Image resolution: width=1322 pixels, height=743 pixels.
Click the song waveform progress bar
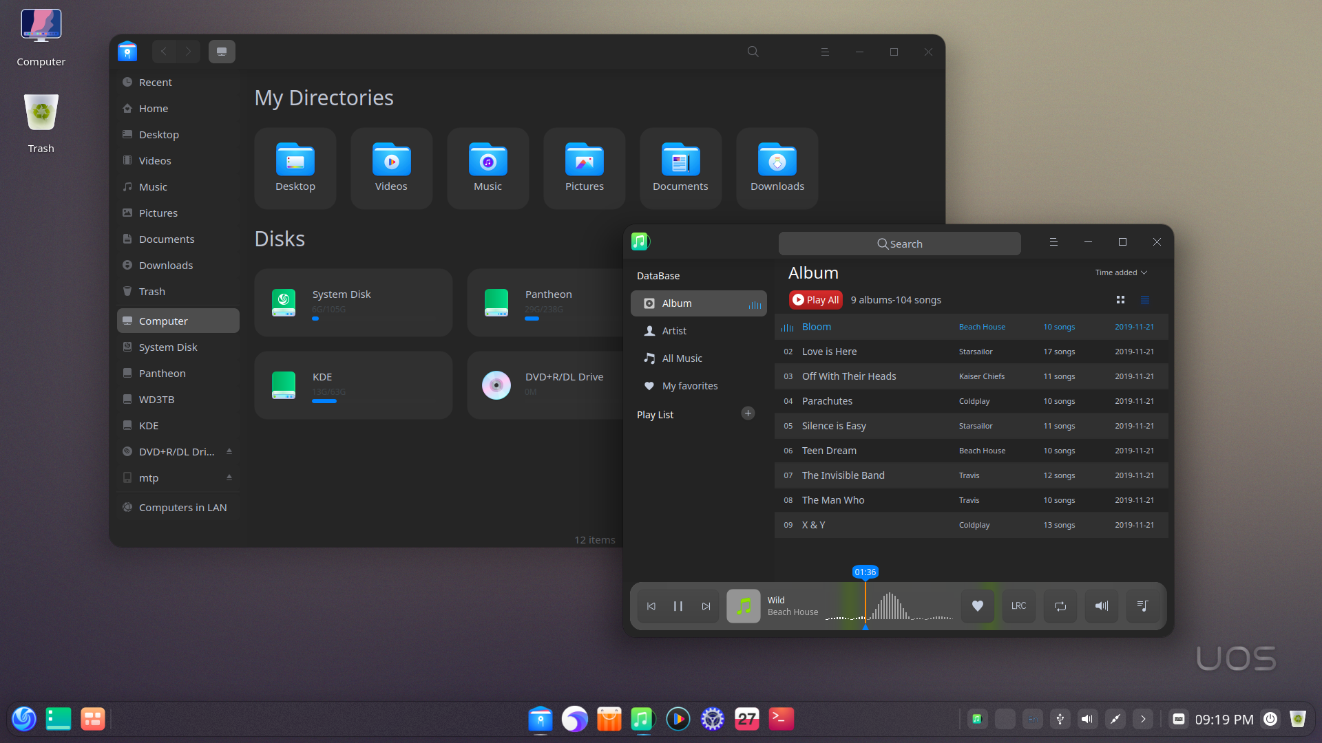tap(895, 607)
